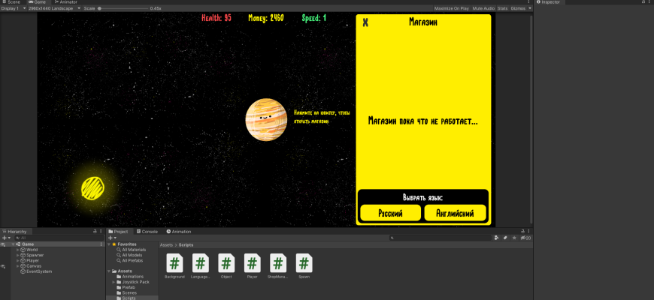Select the ShopManager script icon

278,263
